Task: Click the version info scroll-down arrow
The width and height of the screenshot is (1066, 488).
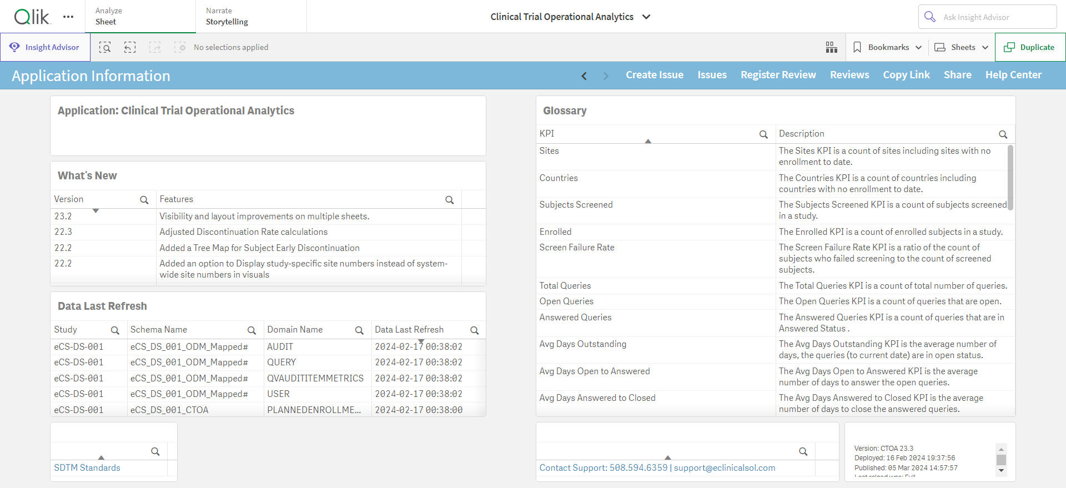Action: coord(1001,470)
